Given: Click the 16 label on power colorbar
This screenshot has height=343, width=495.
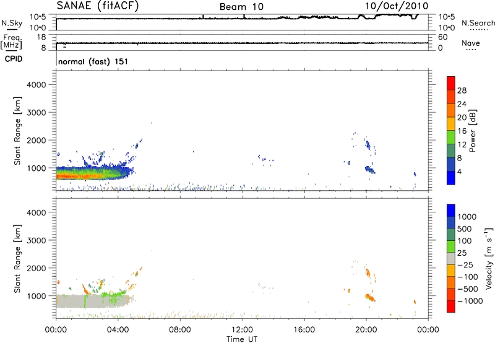Looking at the screenshot, I should (x=462, y=131).
